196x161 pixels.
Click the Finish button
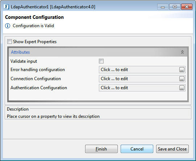pyautogui.click(x=101, y=149)
